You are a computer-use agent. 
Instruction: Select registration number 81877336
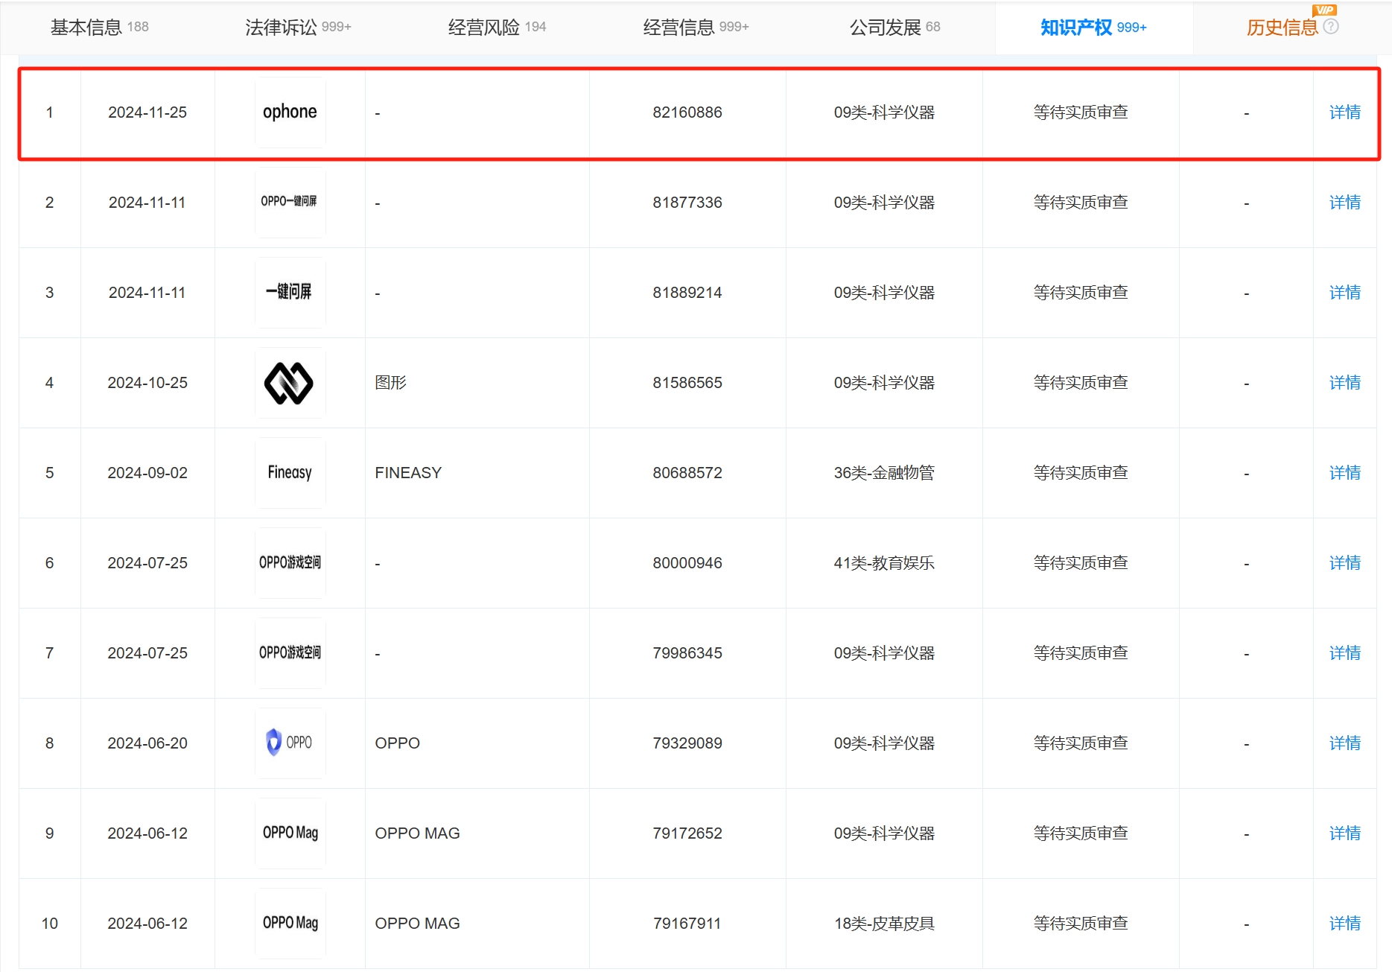(687, 203)
